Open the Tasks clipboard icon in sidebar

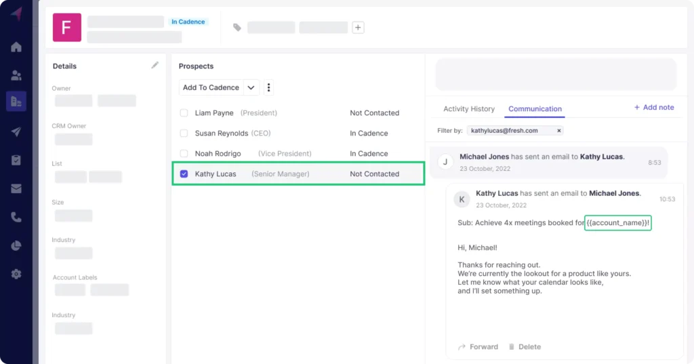pyautogui.click(x=16, y=160)
